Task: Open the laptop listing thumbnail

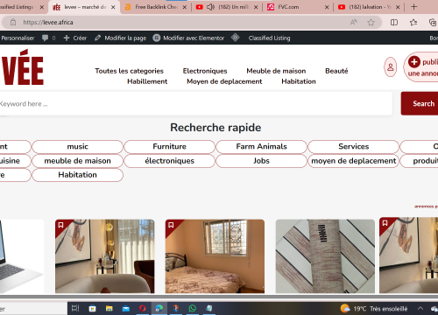Action: (x=22, y=256)
